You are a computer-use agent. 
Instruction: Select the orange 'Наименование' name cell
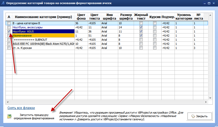click(x=43, y=36)
